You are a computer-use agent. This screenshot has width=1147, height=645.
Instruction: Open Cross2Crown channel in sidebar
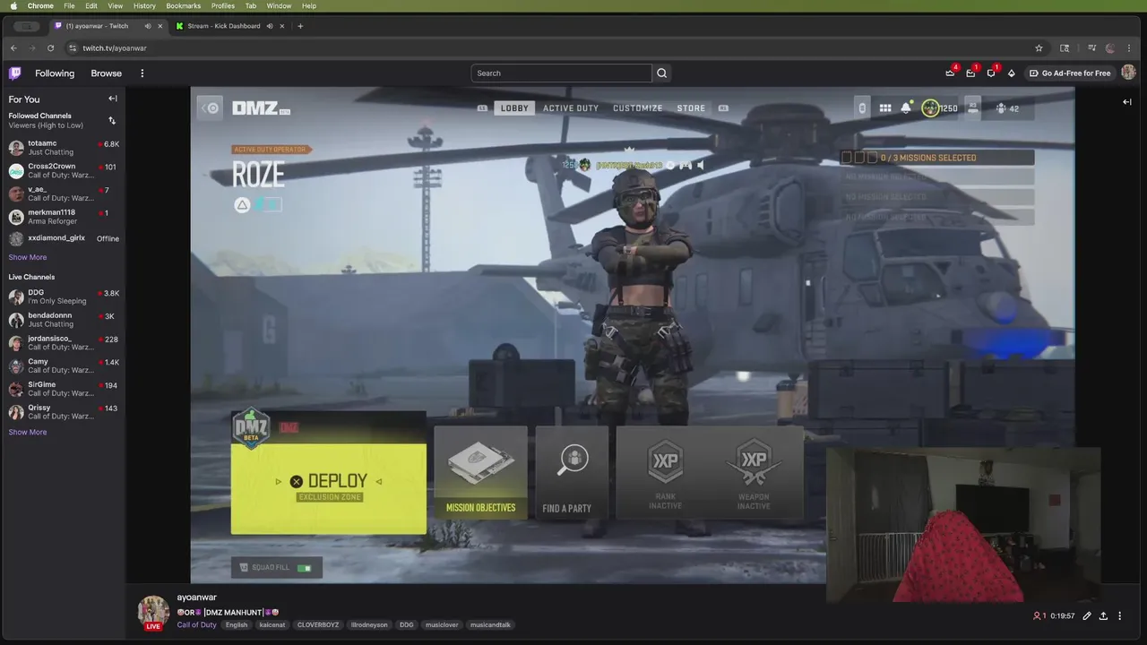(x=63, y=170)
